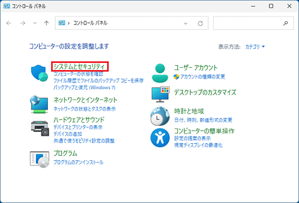The image size is (299, 203).
Task: Click the refresh icon in address bar
Action: 200,23
